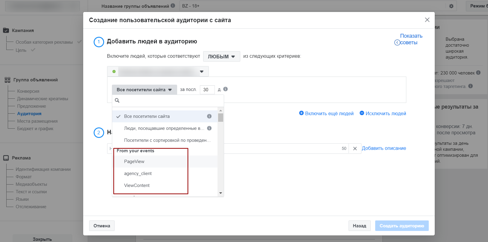Click info icon beside 'Люди, посещавшие определенные' option
Viewport: 488px width, 242px height.
(x=209, y=128)
